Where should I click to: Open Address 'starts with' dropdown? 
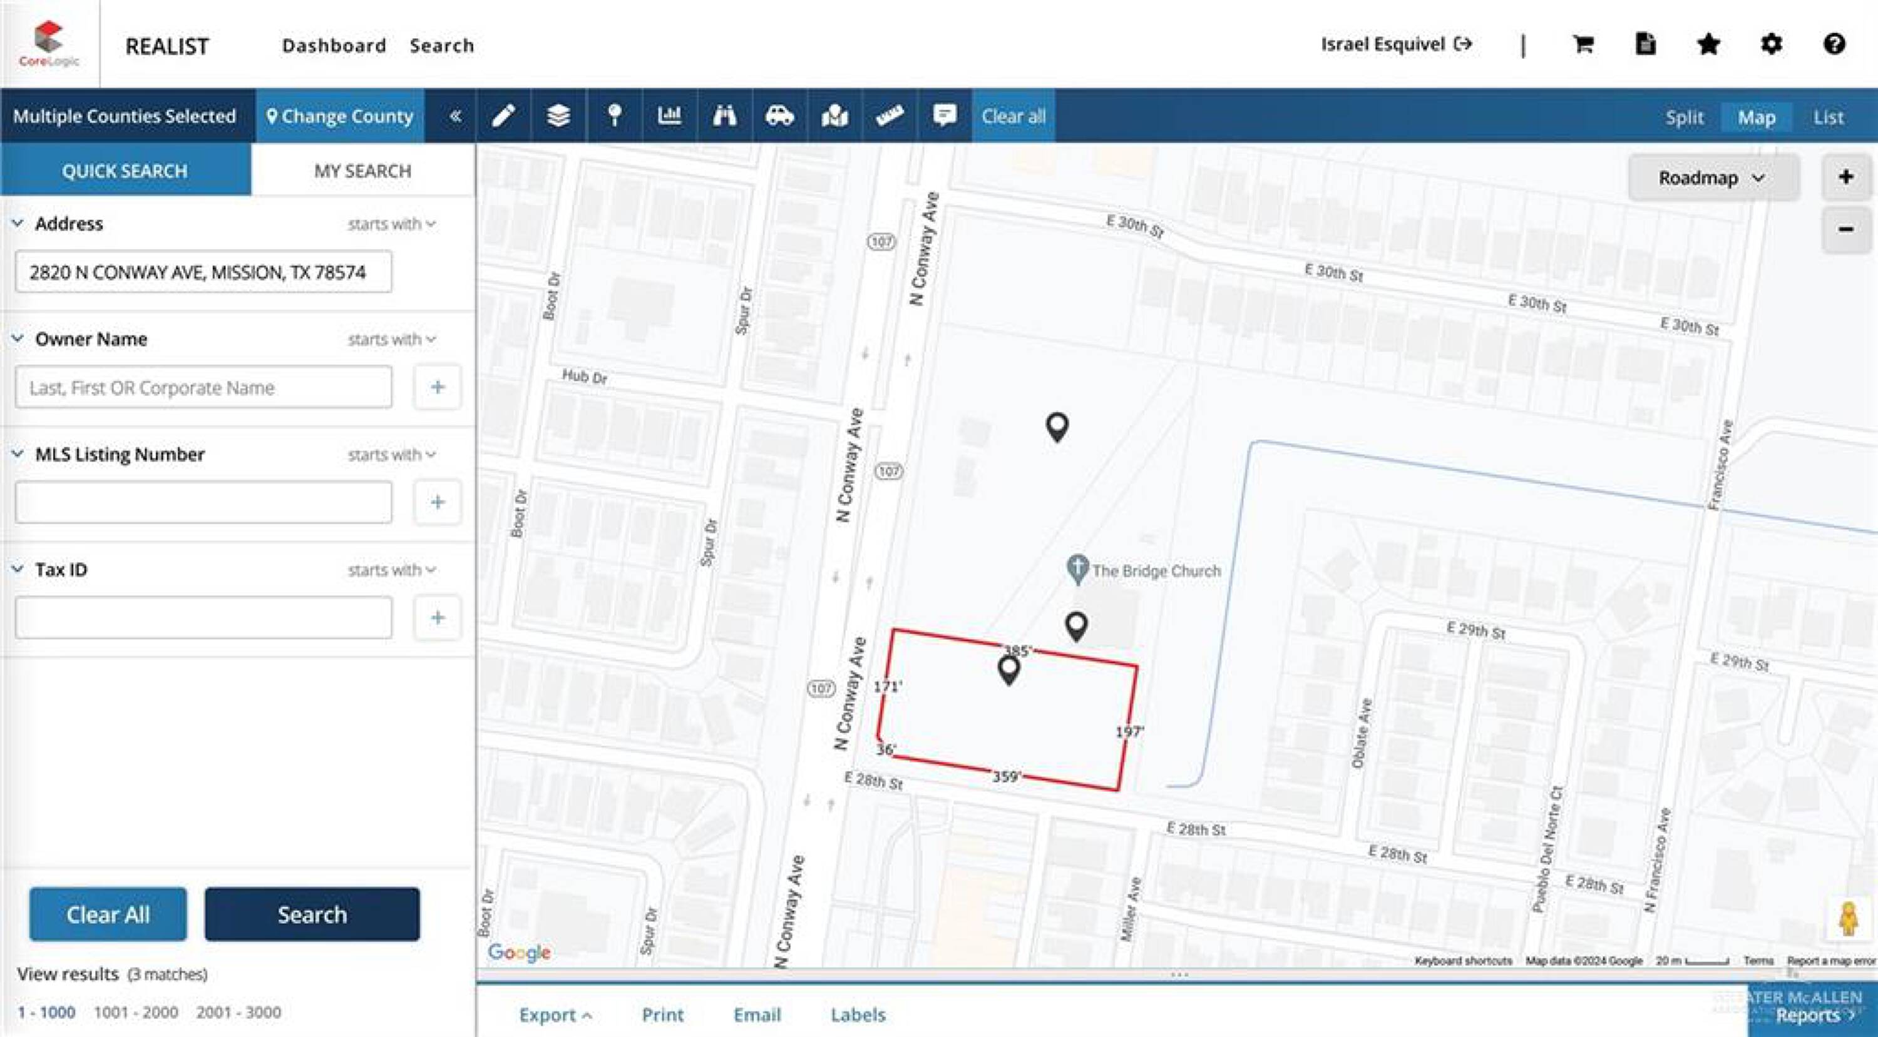pos(391,225)
